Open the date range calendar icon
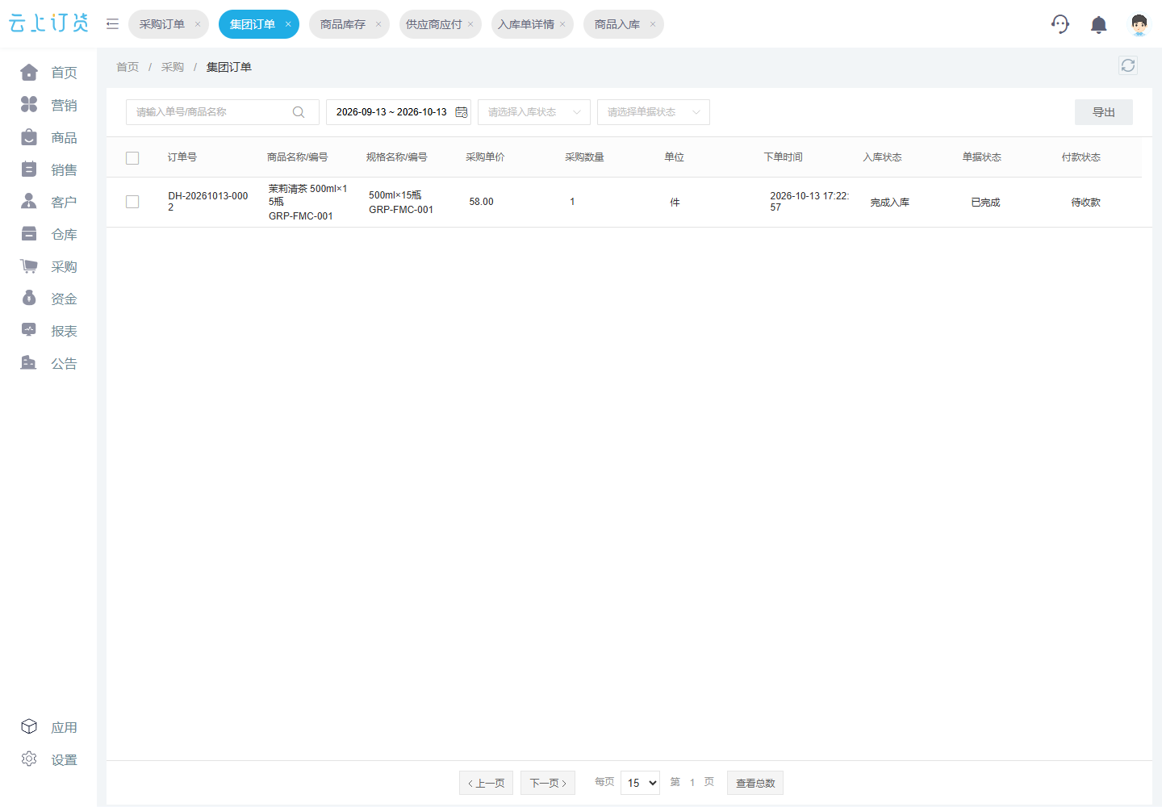Viewport: 1162px width, 807px height. point(462,112)
